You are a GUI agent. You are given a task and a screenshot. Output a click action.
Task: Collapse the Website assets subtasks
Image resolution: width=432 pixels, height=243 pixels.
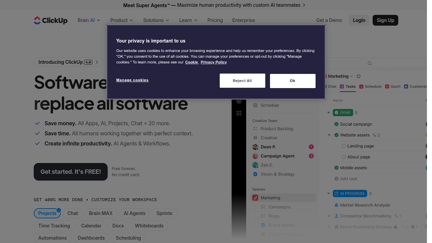(329, 135)
